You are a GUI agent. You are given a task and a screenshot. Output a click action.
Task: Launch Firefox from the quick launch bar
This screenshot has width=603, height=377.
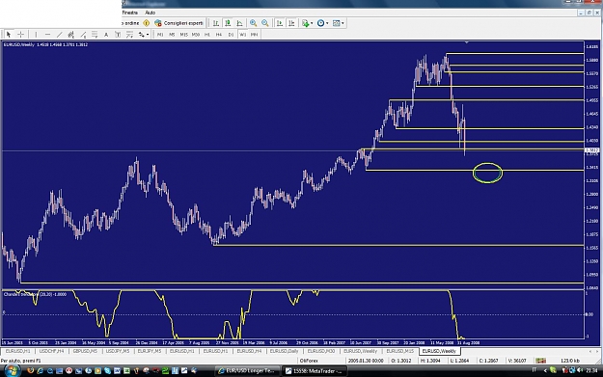tap(30, 370)
